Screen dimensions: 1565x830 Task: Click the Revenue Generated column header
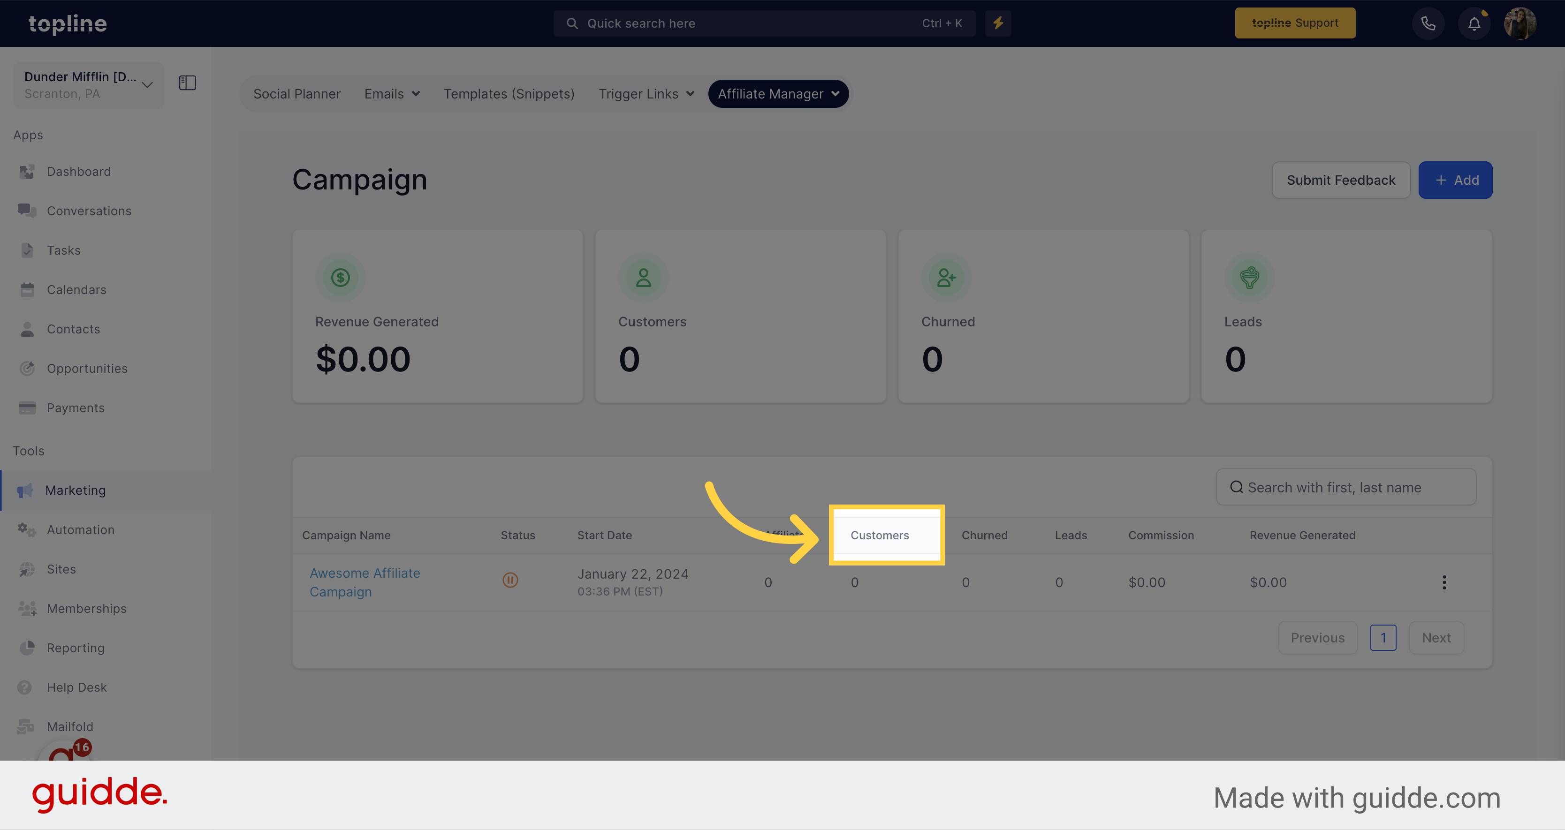click(x=1302, y=536)
